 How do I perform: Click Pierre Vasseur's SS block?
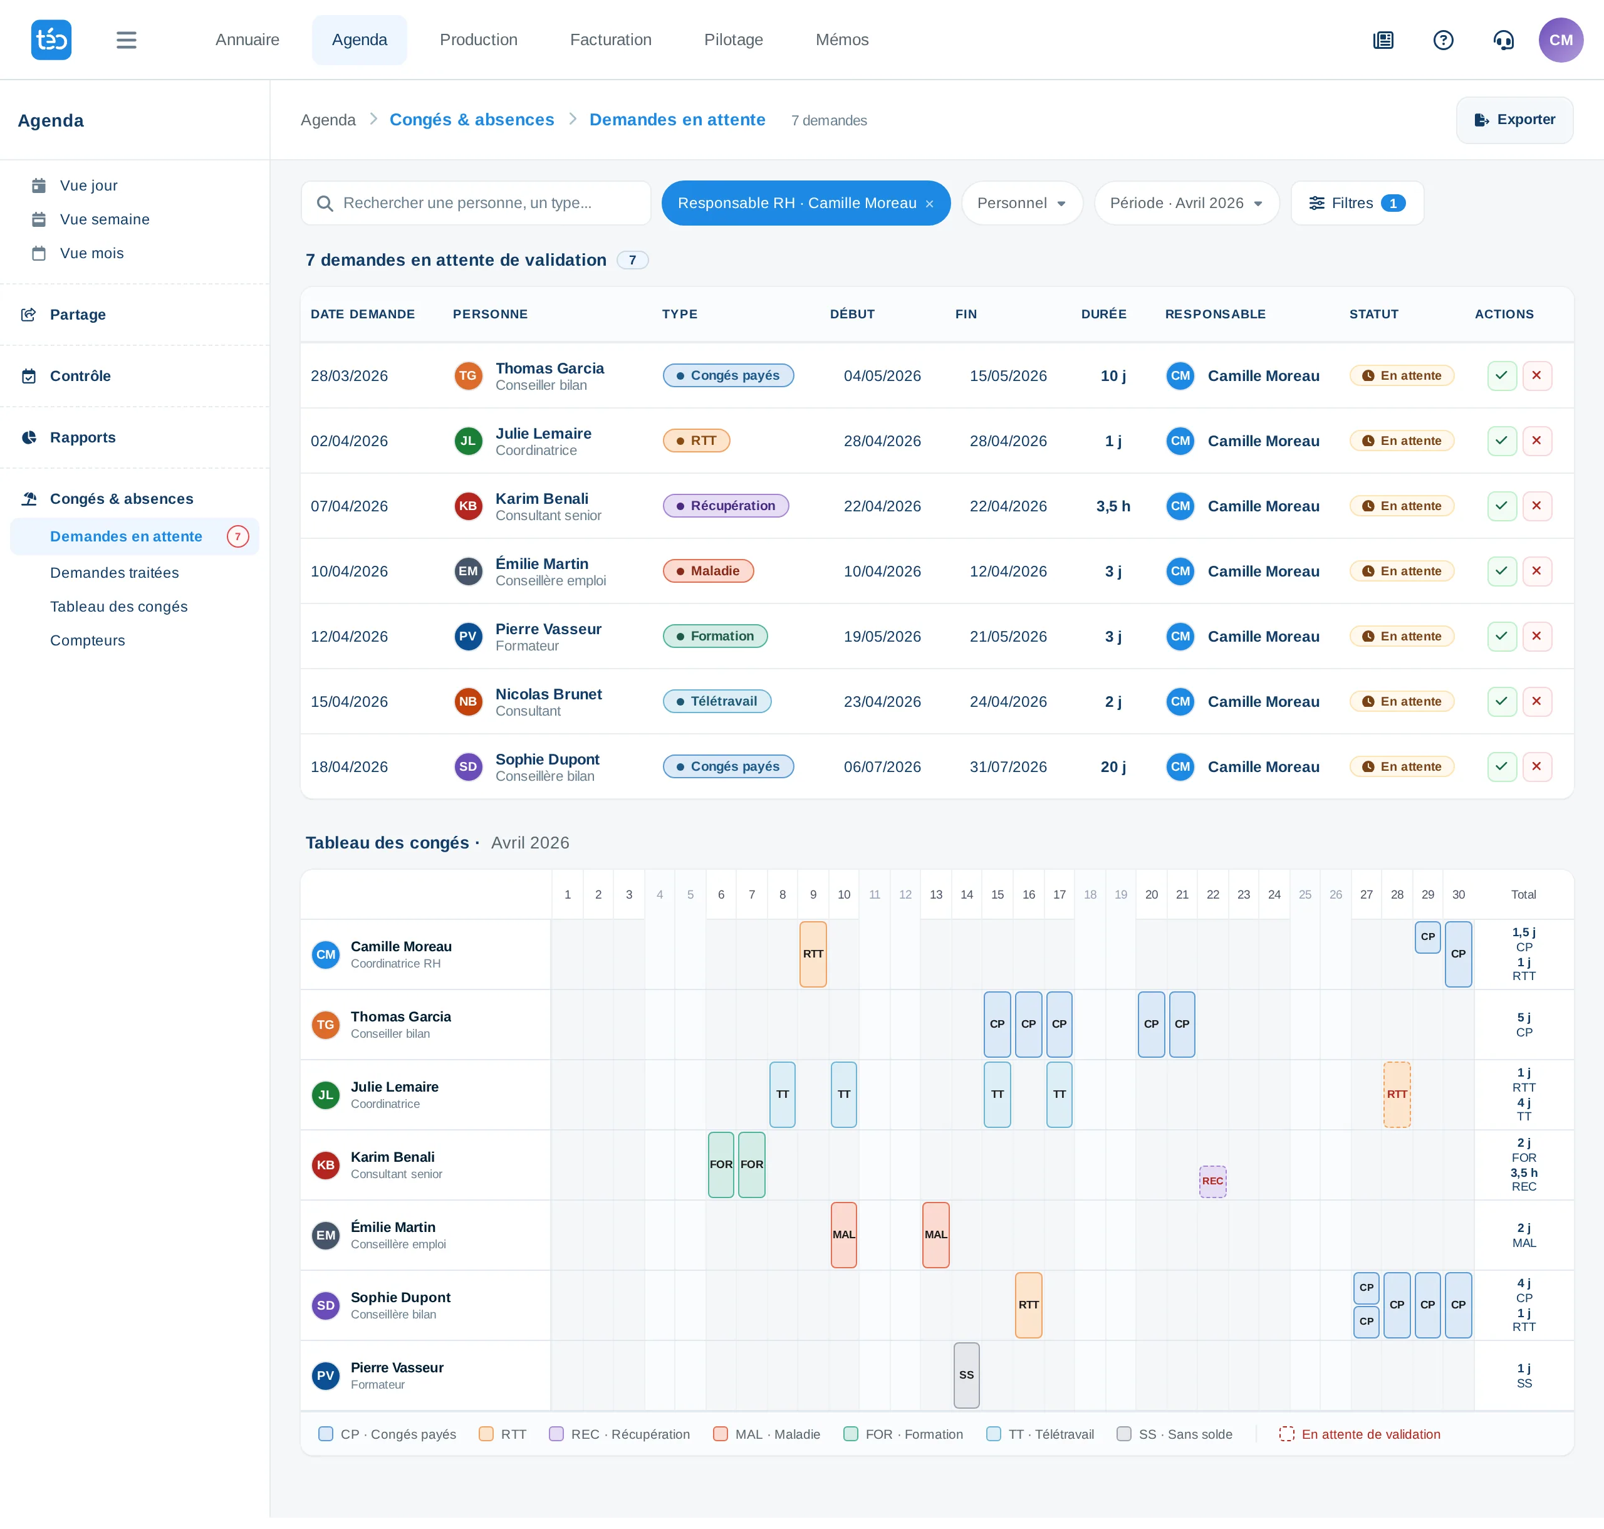click(967, 1375)
